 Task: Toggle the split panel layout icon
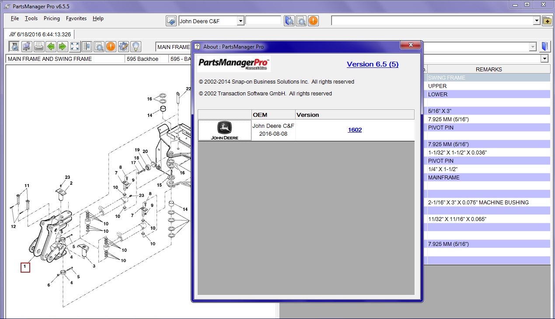point(87,46)
